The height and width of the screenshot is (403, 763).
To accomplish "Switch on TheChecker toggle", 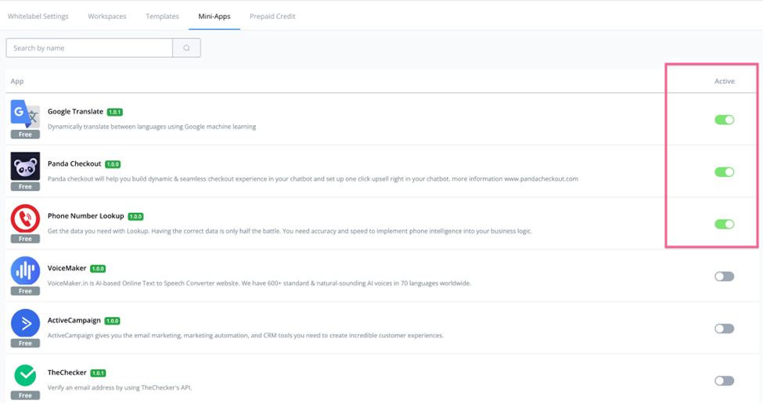I will pos(724,380).
